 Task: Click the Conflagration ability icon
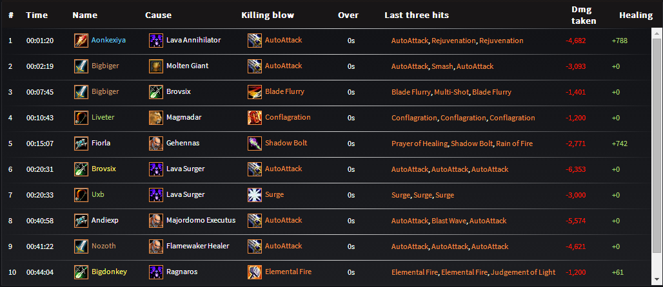[x=255, y=118]
